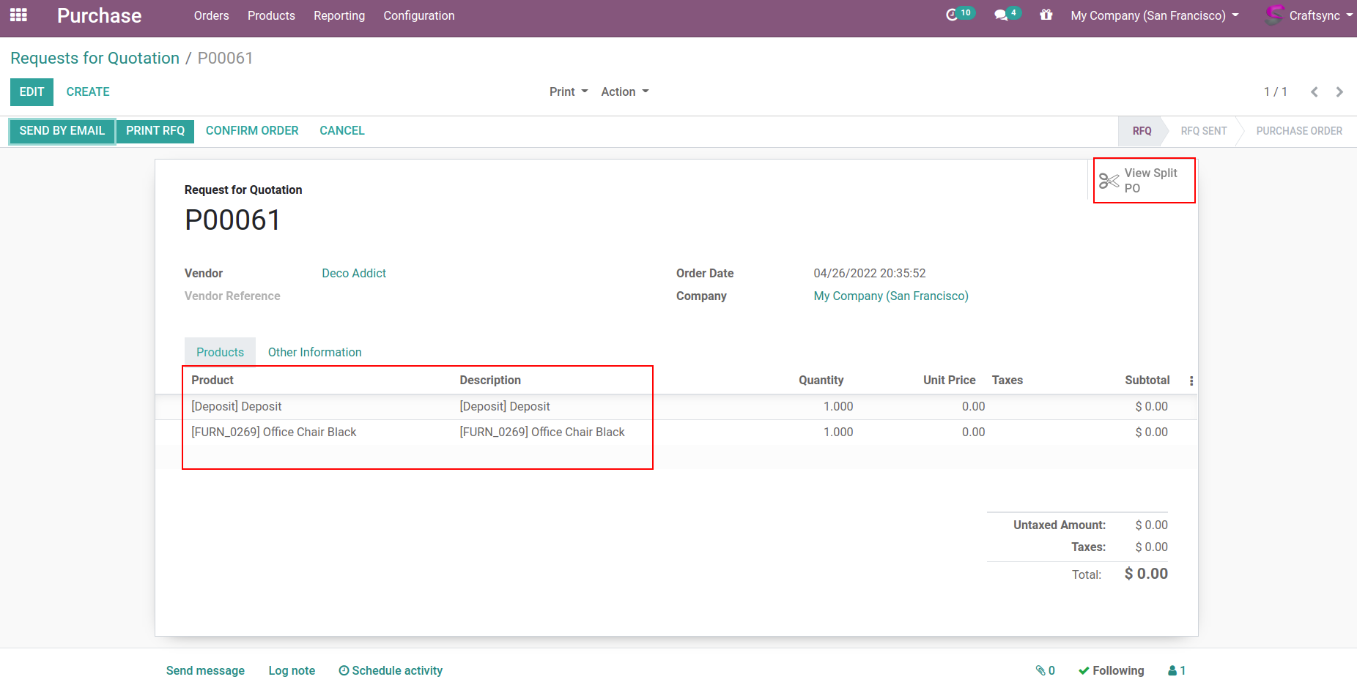1357x693 pixels.
Task: Select the RFQ Sent status stage
Action: click(1203, 131)
